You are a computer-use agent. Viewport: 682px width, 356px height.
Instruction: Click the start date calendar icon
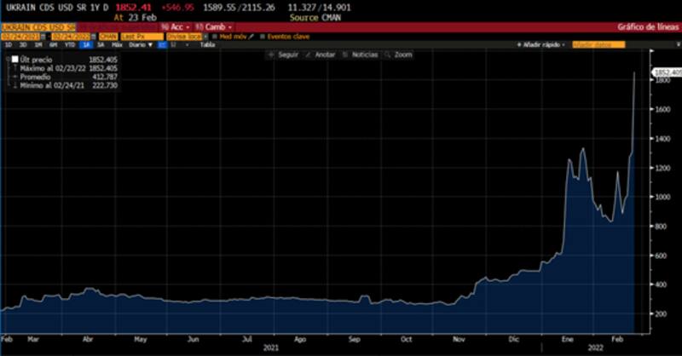(x=43, y=37)
